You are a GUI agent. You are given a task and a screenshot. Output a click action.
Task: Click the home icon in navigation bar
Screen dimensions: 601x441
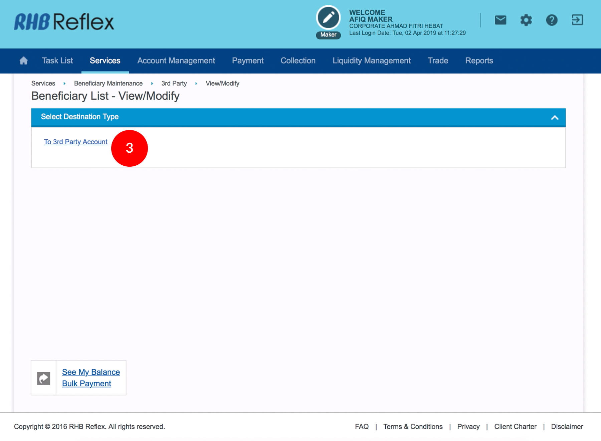[23, 60]
